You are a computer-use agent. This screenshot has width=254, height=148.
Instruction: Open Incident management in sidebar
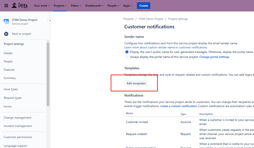(18, 126)
